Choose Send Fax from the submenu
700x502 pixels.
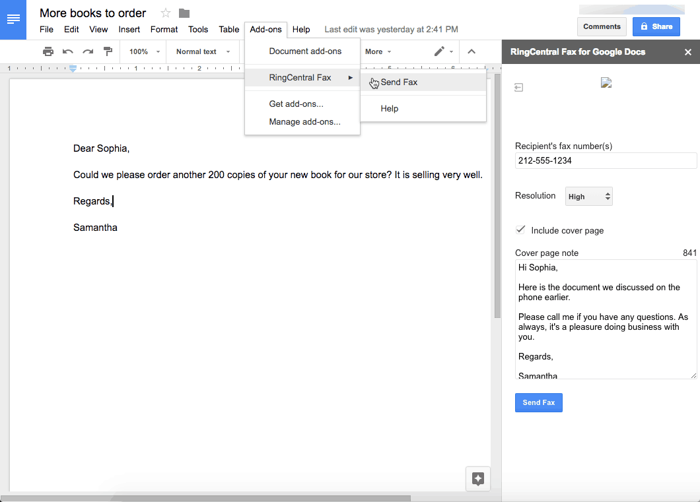click(x=423, y=82)
